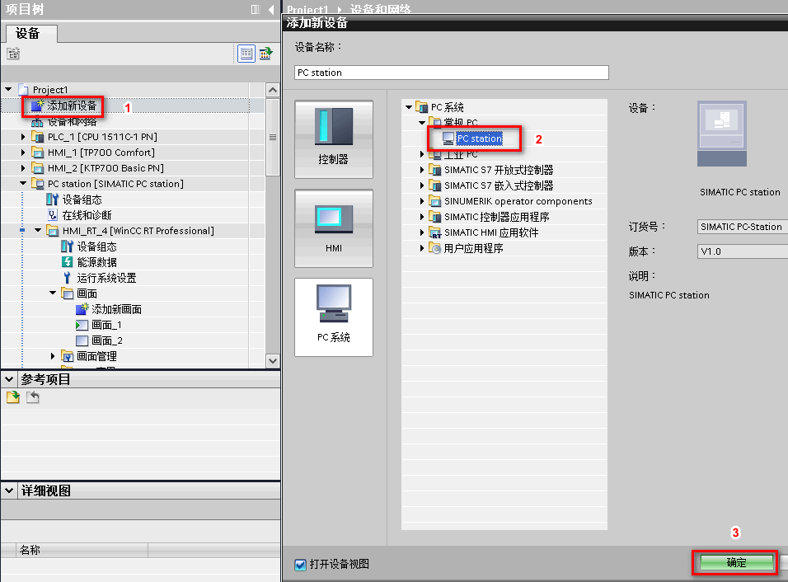Click the green arrow table icon in project tree toolbar

(265, 54)
